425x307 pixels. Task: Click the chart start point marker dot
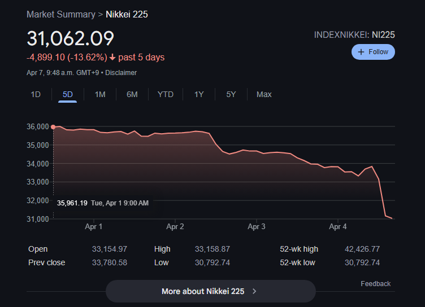coord(53,127)
